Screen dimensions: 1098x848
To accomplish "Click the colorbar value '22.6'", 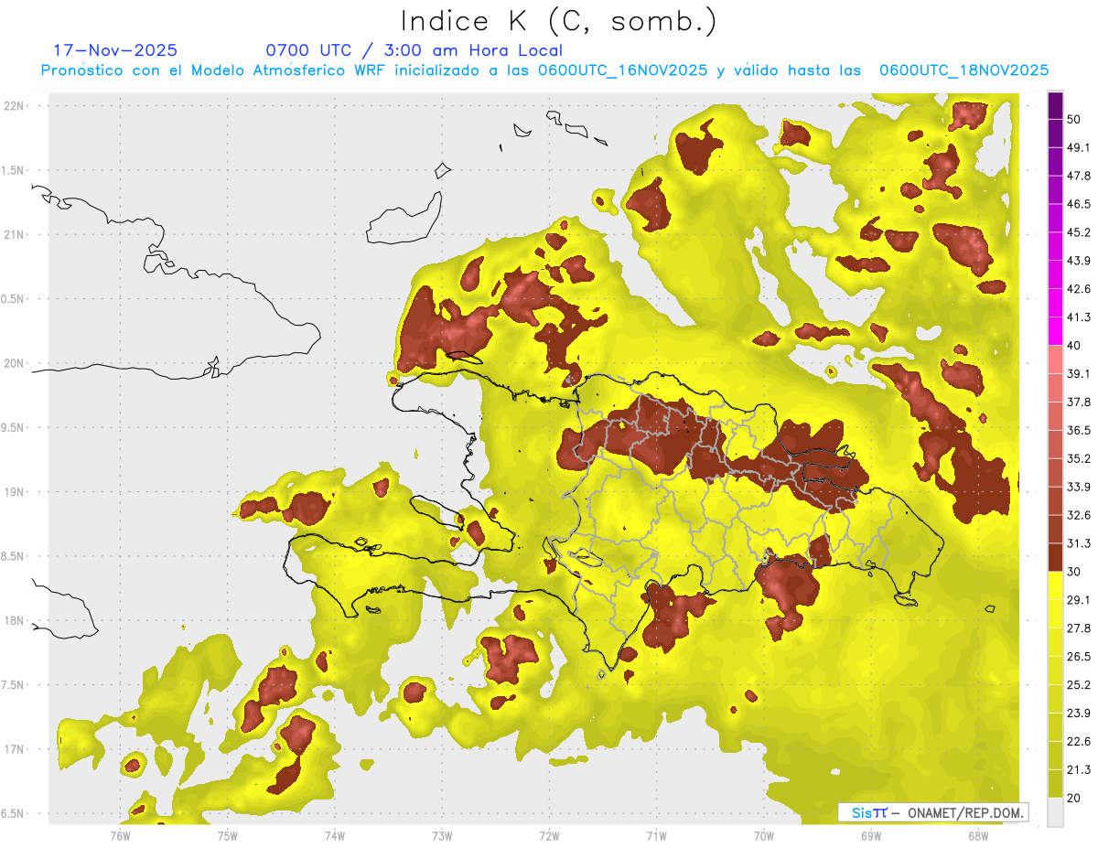I will [1079, 741].
